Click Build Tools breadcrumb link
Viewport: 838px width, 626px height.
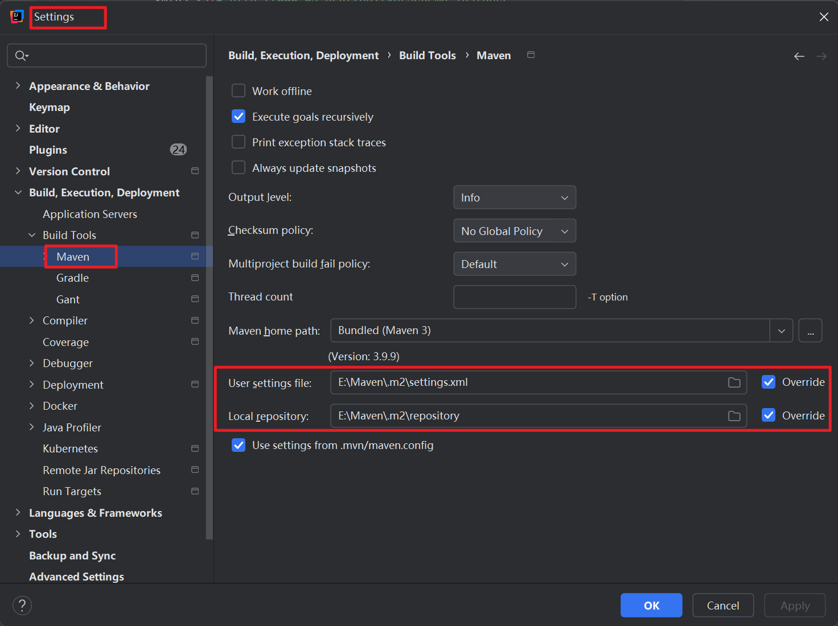tap(428, 55)
